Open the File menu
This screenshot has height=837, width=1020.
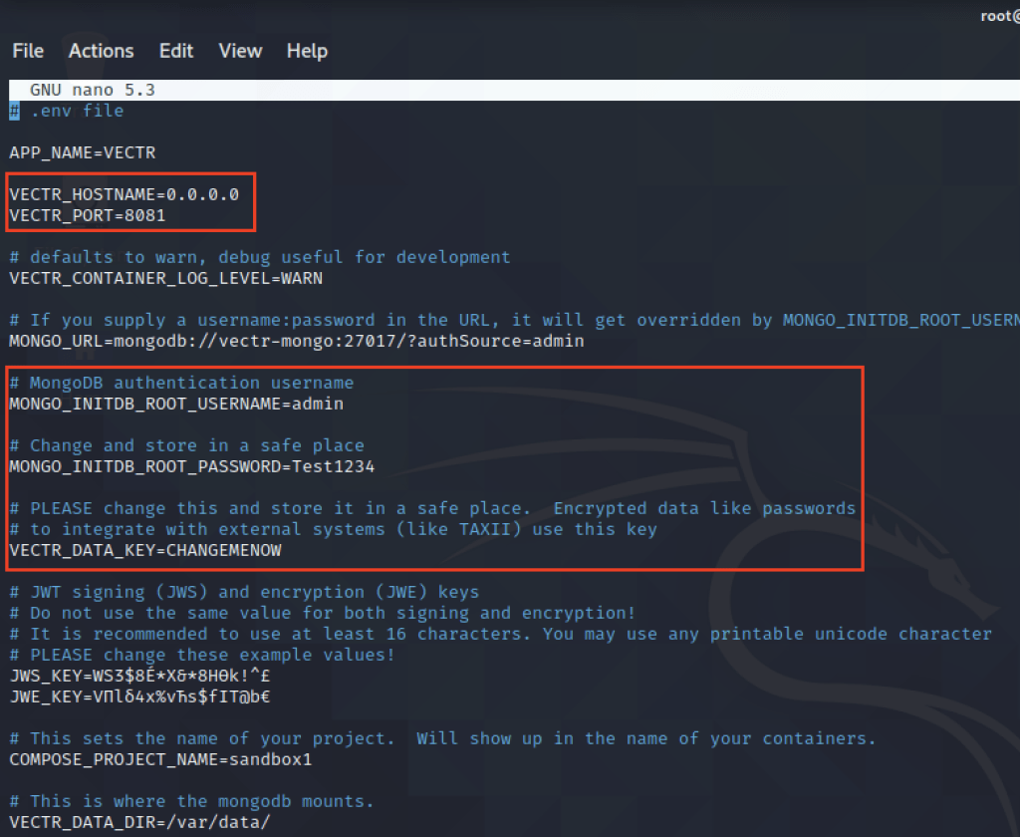click(x=28, y=51)
